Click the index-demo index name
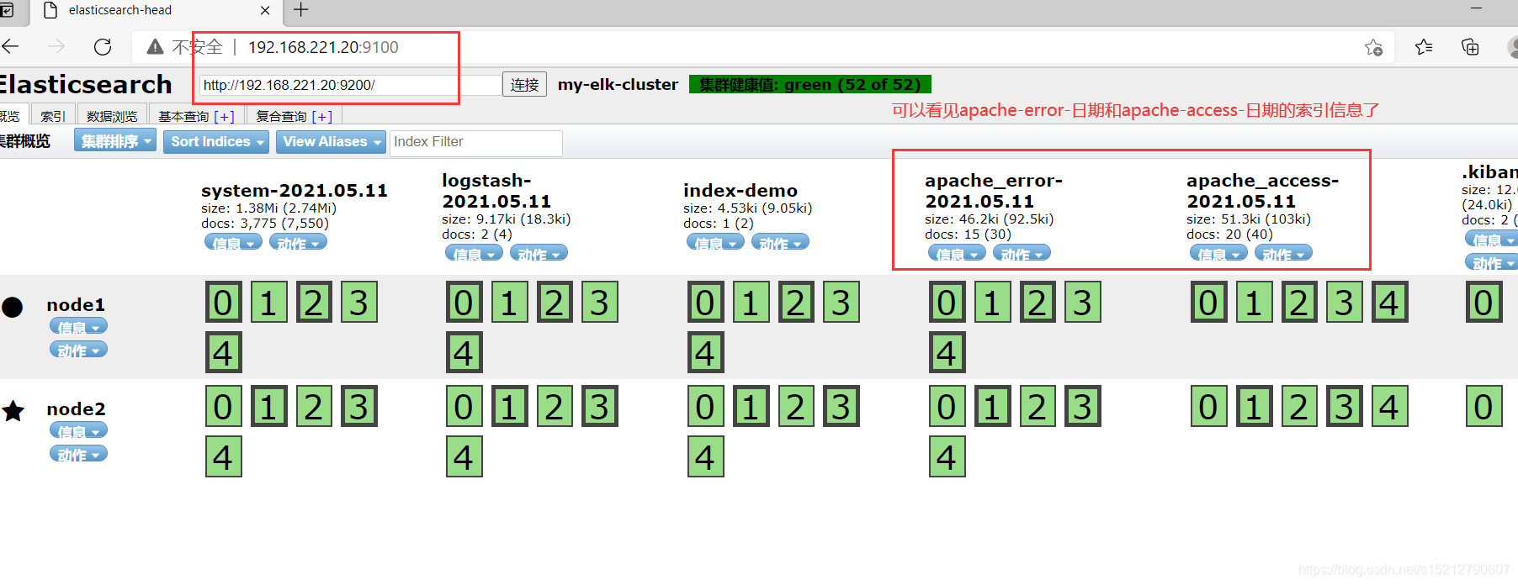 tap(740, 191)
